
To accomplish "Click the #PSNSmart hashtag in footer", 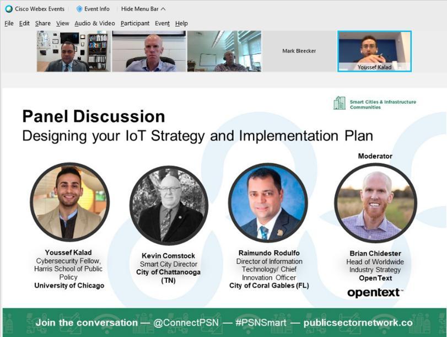I will click(261, 323).
